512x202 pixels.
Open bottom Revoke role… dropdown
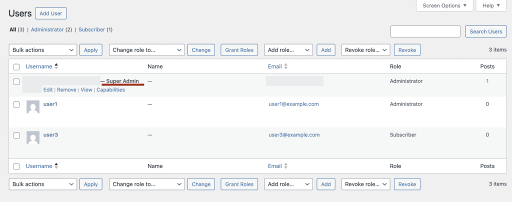(x=365, y=184)
